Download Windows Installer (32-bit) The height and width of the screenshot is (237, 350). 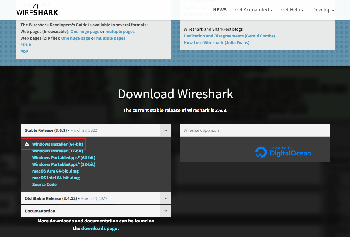pyautogui.click(x=57, y=151)
